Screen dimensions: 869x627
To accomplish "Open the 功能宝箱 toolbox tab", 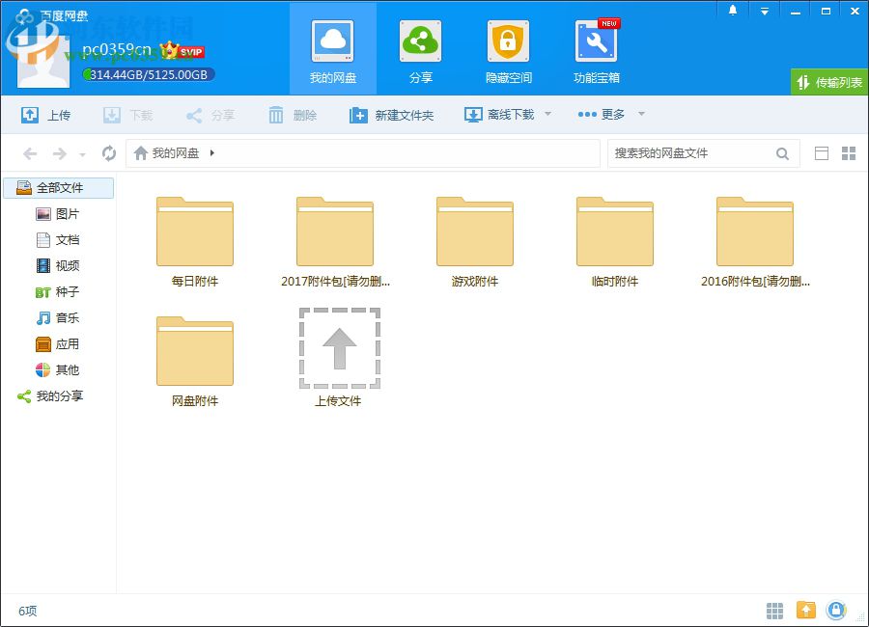I will (x=597, y=50).
